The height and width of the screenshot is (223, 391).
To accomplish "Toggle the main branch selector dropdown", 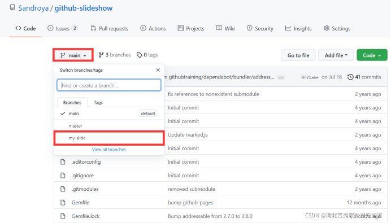I will click(73, 55).
